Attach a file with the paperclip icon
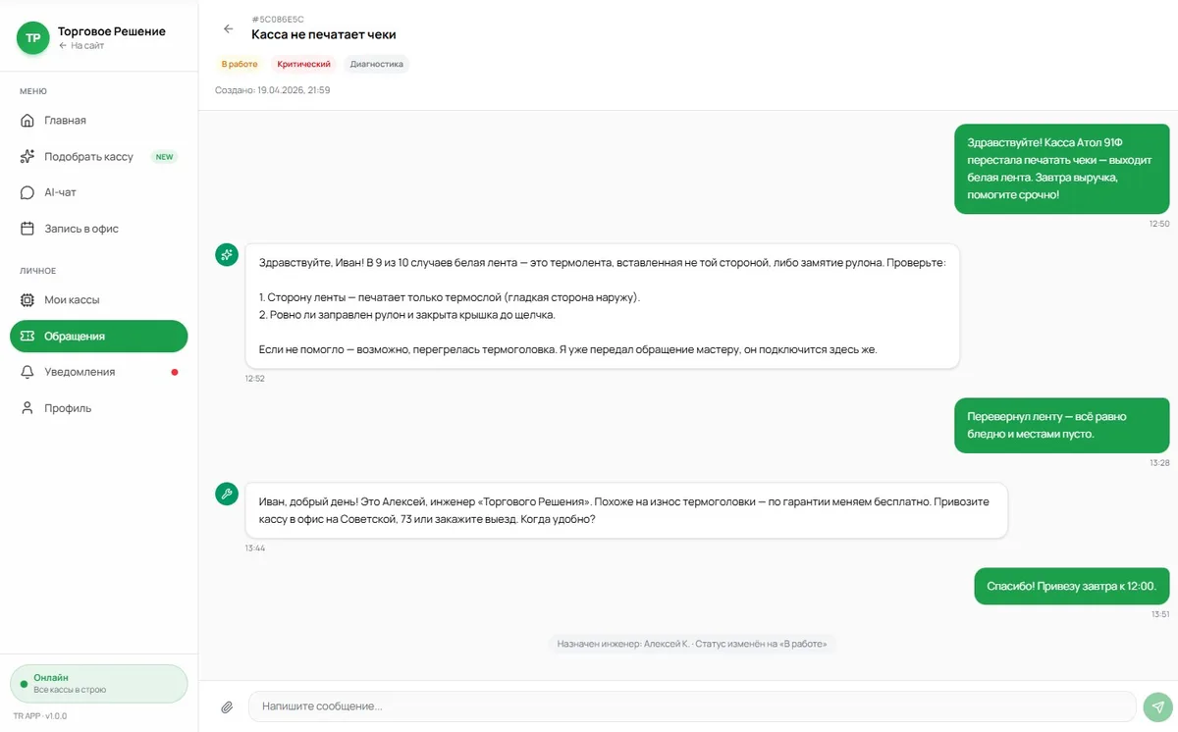The width and height of the screenshot is (1178, 732). click(227, 706)
